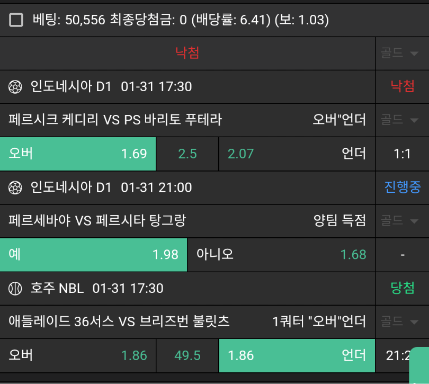Select the highlighted 언더 1.86 cell
Viewport: 429px width, 384px height.
point(297,355)
